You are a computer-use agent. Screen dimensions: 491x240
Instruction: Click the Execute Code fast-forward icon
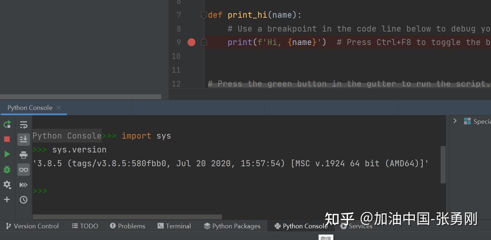click(x=23, y=185)
